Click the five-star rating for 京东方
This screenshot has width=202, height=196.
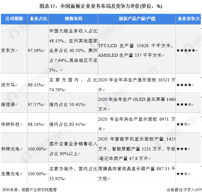[186, 50]
